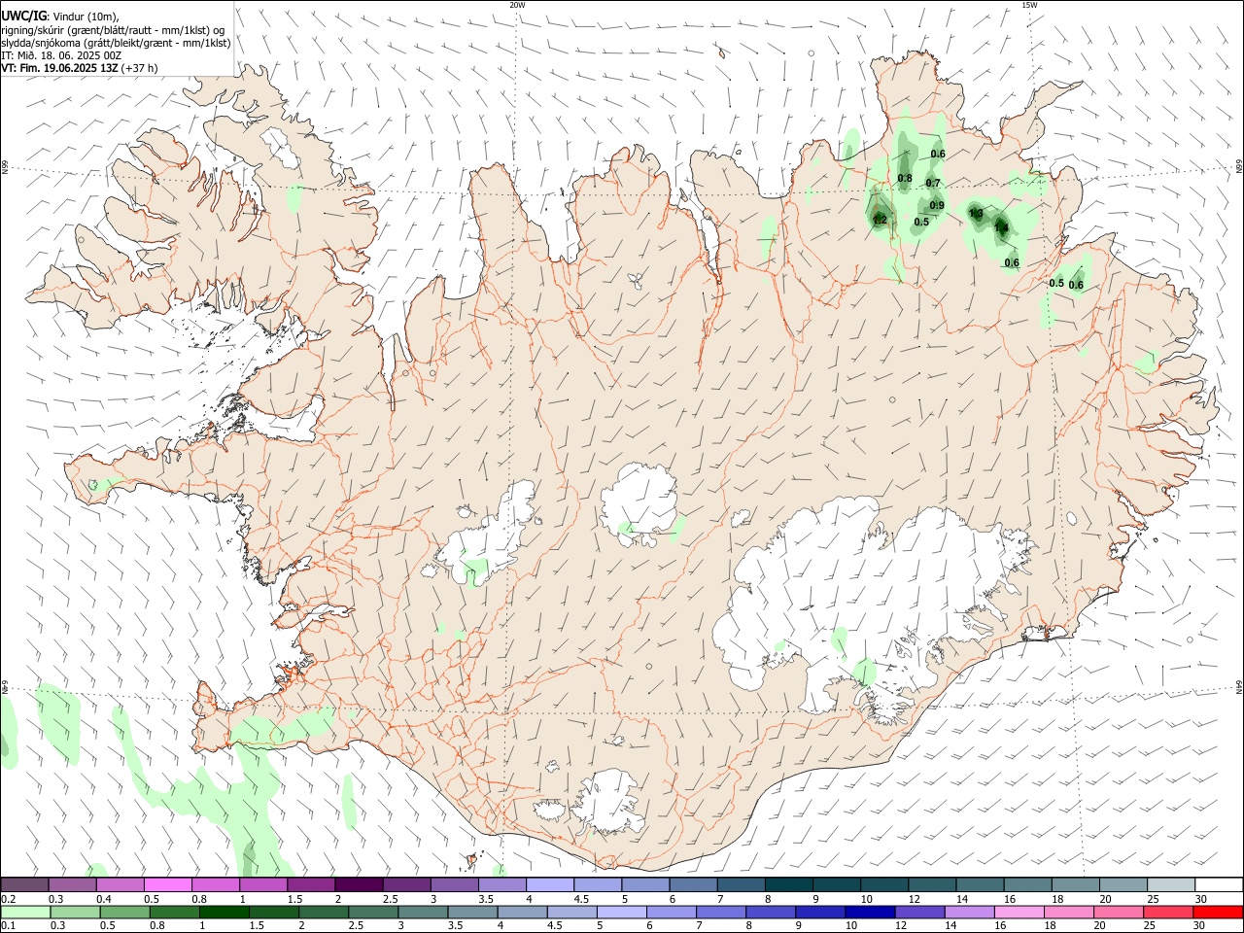Image resolution: width=1244 pixels, height=933 pixels.
Task: Click the 0.7 precipitation value on map
Action: (x=933, y=183)
